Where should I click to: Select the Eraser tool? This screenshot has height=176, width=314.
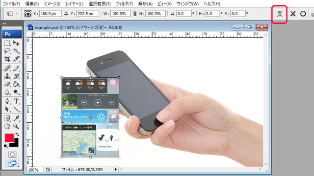point(7,84)
